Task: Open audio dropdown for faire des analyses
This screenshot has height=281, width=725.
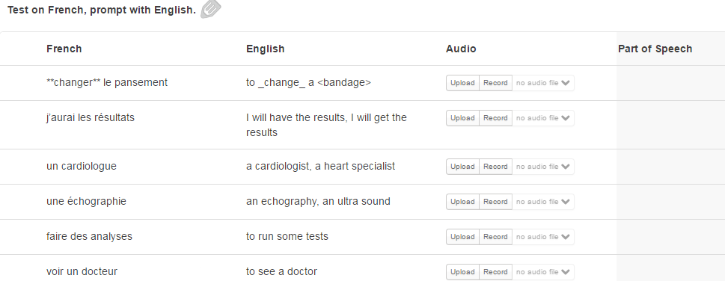Action: [x=543, y=237]
